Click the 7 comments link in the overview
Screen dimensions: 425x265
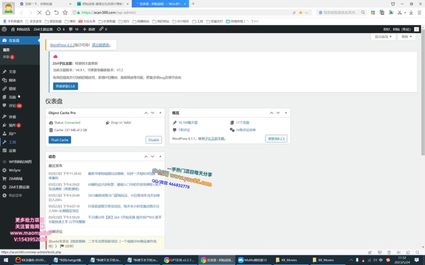(184, 130)
